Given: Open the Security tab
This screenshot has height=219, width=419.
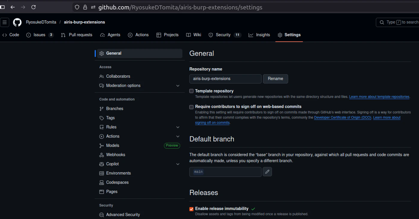Looking at the screenshot, I should point(225,35).
